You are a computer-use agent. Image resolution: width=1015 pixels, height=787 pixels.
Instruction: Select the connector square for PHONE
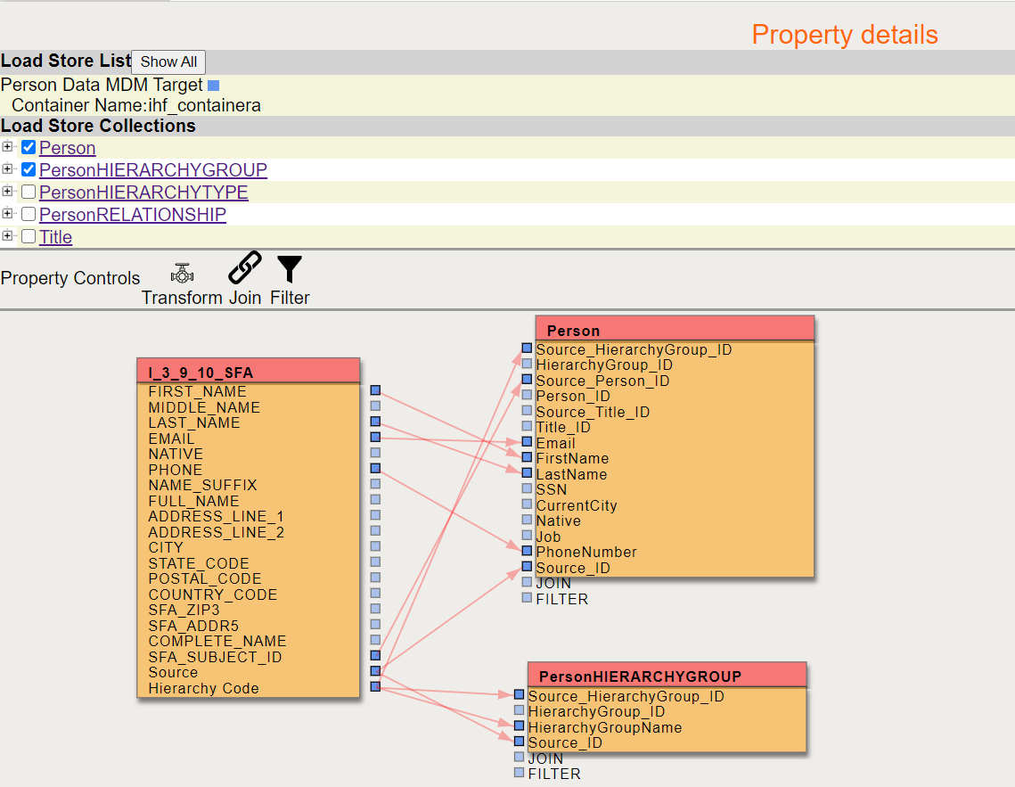point(375,468)
